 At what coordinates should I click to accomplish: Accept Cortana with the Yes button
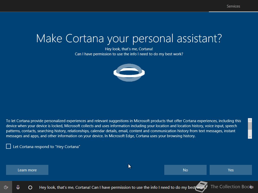[231, 170]
